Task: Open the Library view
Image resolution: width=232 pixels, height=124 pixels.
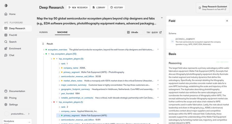Action: pos(99,7)
